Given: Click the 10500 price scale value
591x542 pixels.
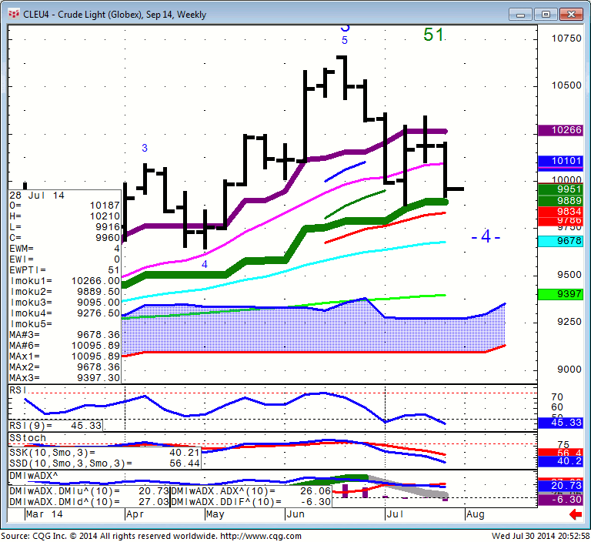Looking at the screenshot, I should [566, 85].
